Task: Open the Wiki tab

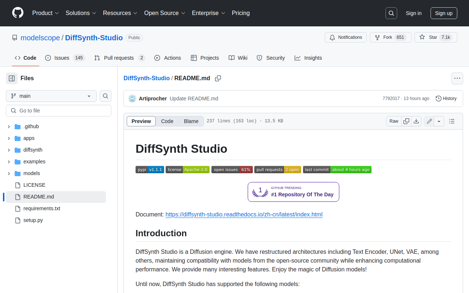Action: (x=238, y=58)
